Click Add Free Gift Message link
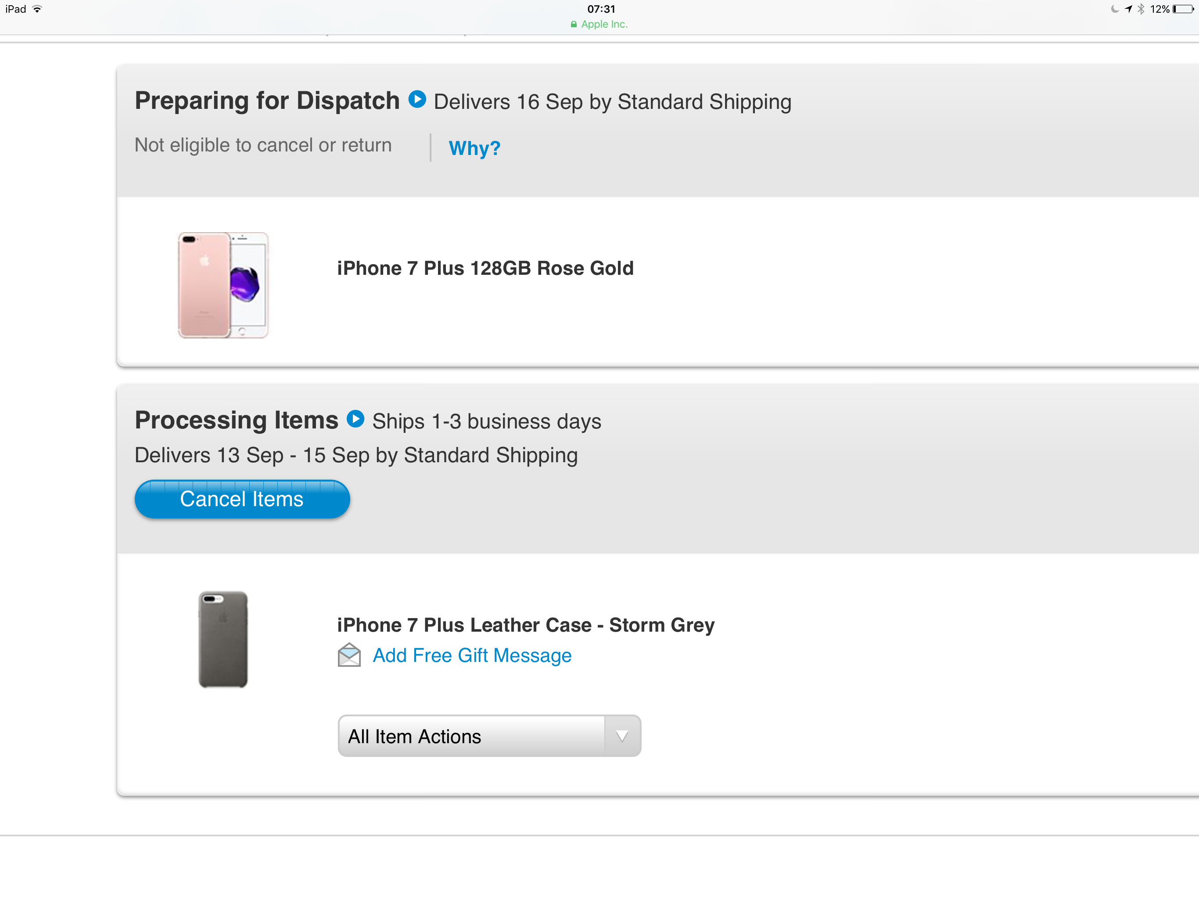Image resolution: width=1199 pixels, height=899 pixels. click(472, 655)
